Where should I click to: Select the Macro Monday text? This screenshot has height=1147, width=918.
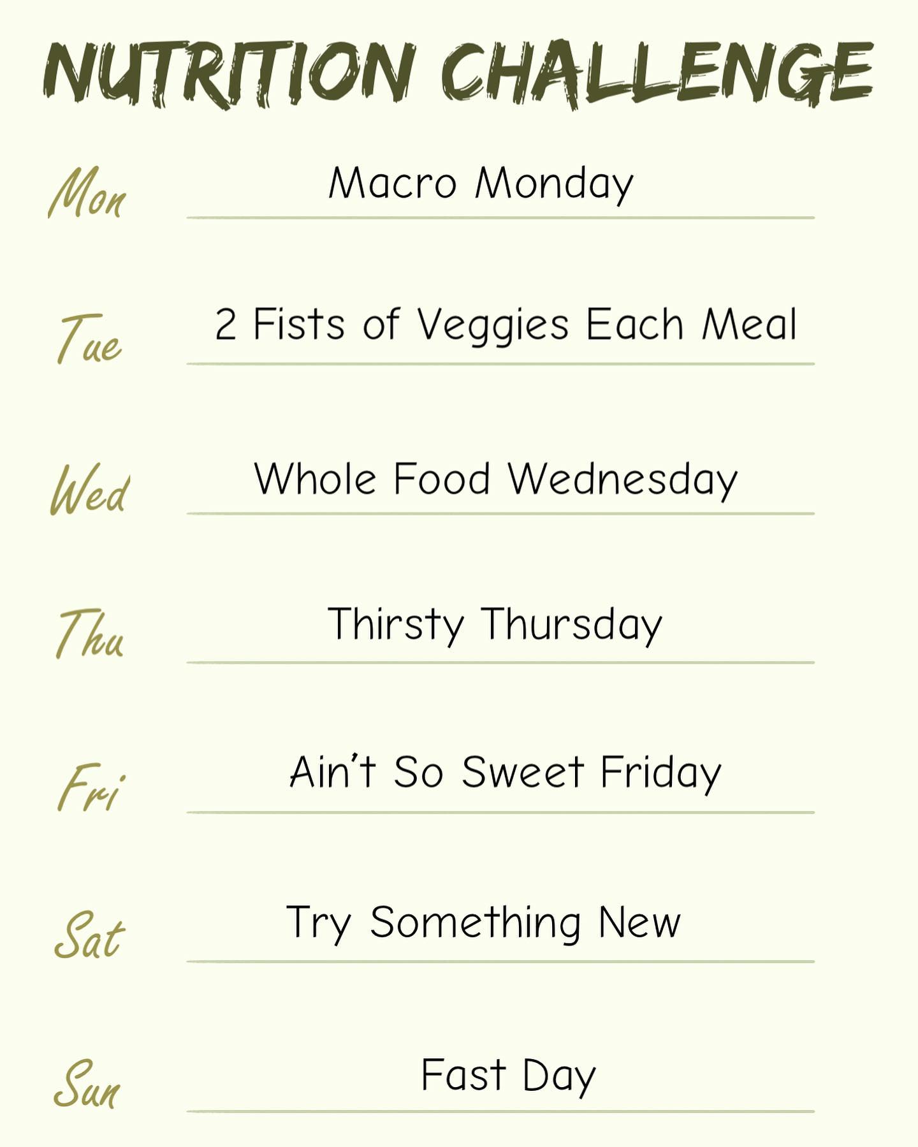pos(481,184)
